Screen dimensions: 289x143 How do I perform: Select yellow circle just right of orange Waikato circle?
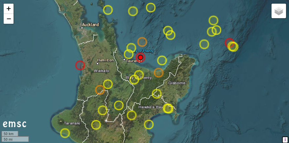pyautogui.click(x=108, y=84)
